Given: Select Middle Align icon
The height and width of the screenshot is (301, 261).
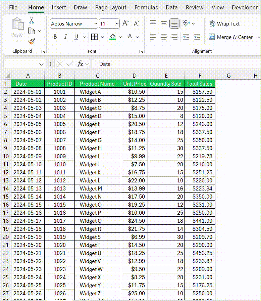Looking at the screenshot, I should point(163,24).
